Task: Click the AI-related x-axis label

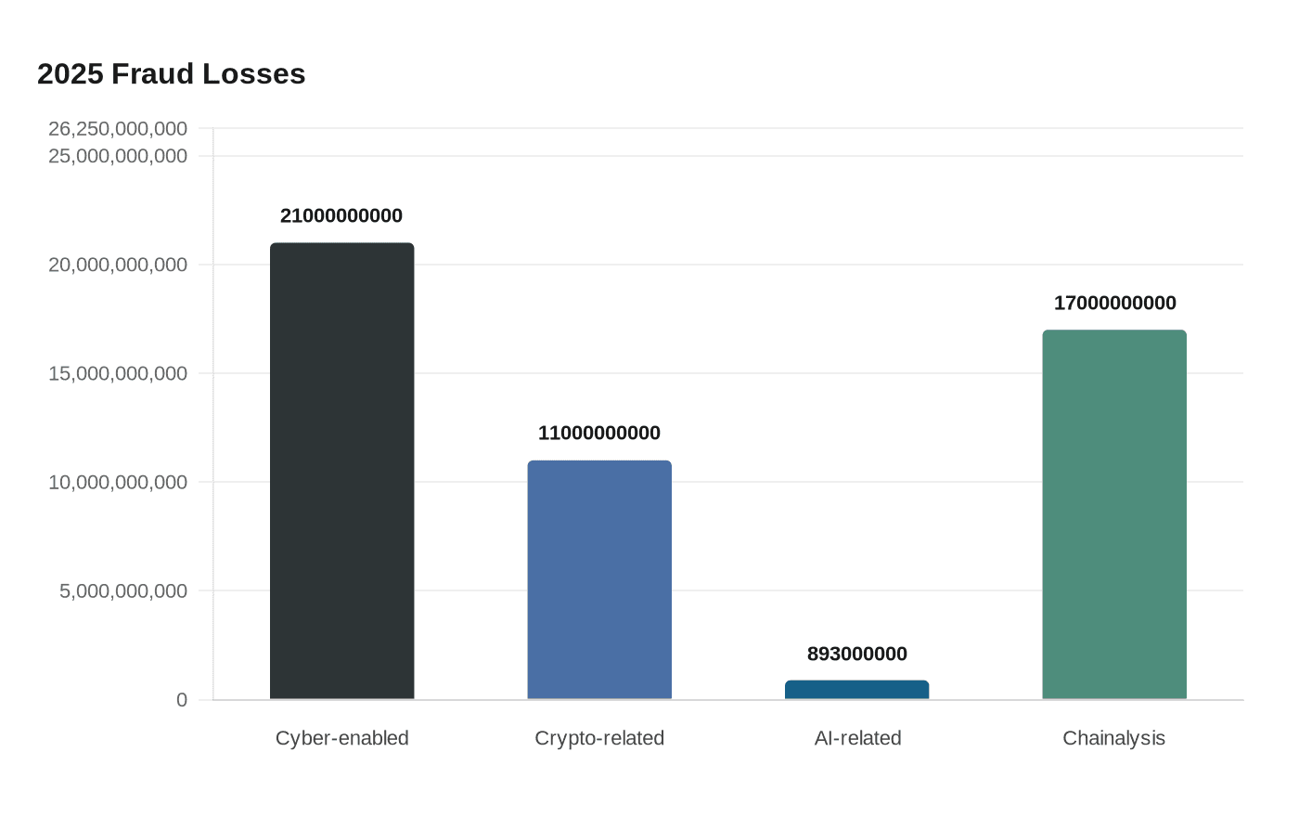Action: click(857, 738)
